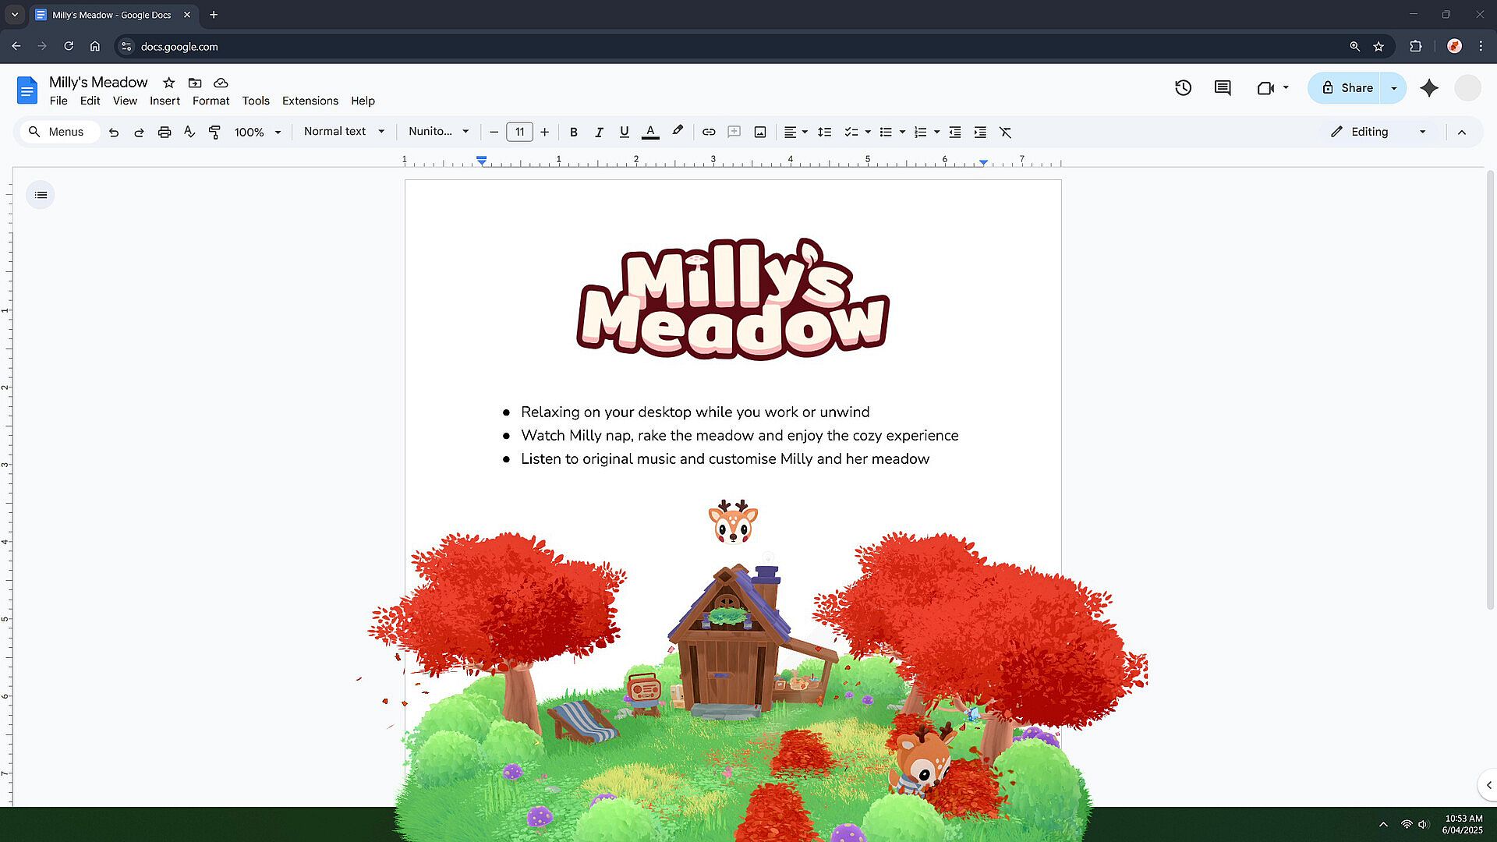
Task: Click the Print icon in toolbar
Action: pos(164,133)
